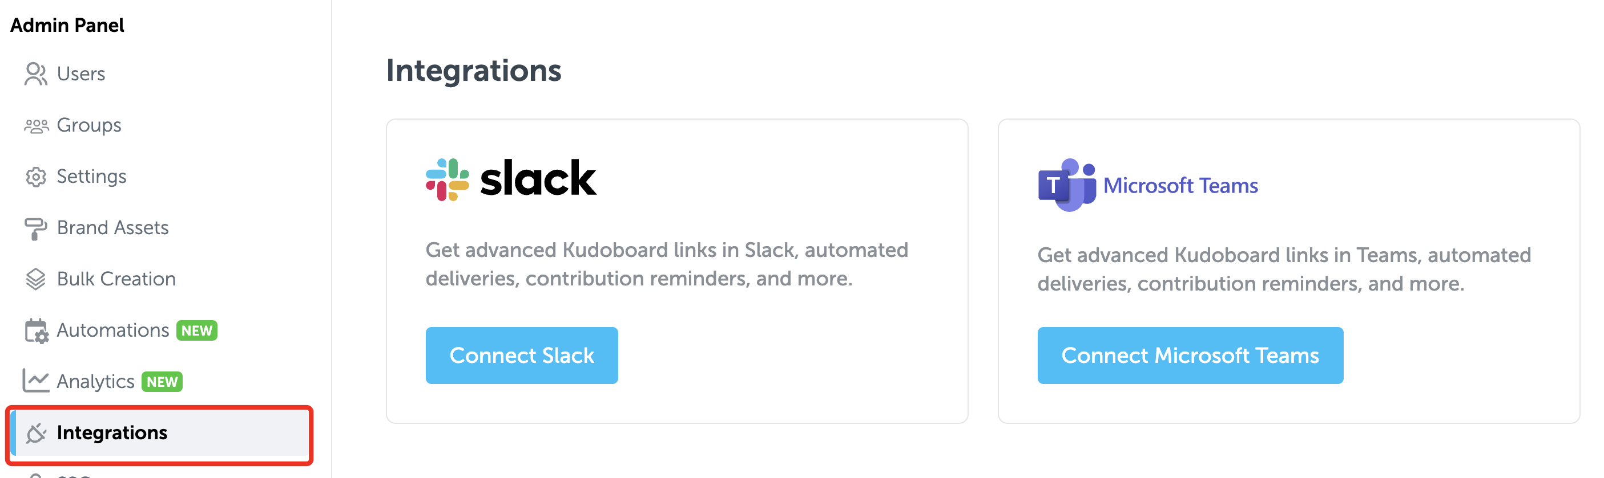1604x478 pixels.
Task: Click Connect Microsoft Teams button
Action: click(1190, 356)
